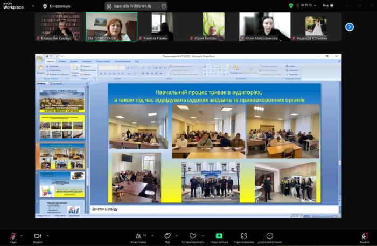Screen dimensions: 377x246
Task: Expand video options arrow beside Видео
Action: coord(47,235)
